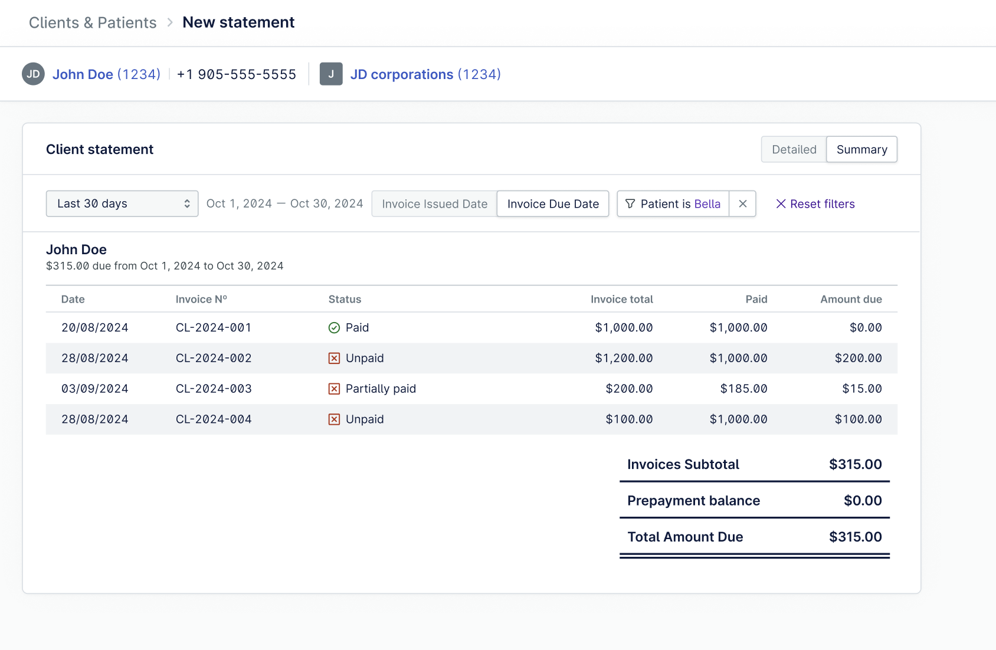996x650 pixels.
Task: Switch to Detailed statement view
Action: pos(794,150)
